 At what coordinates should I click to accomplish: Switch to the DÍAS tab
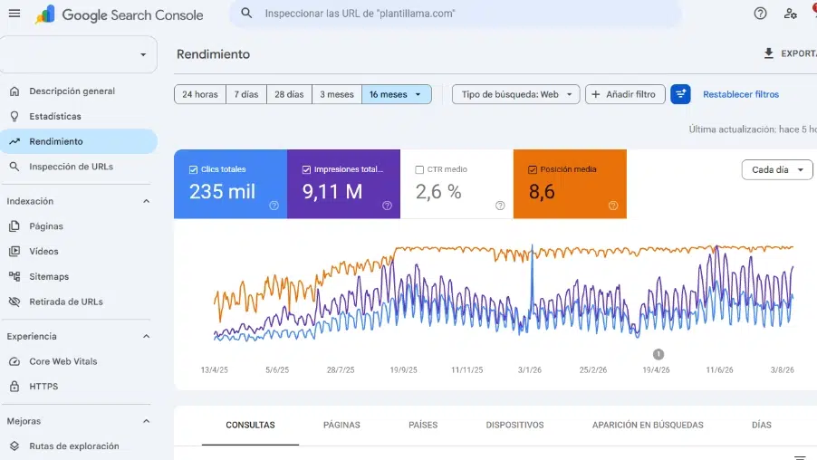761,425
